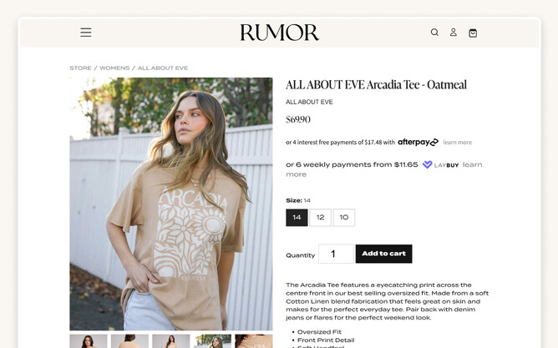The height and width of the screenshot is (348, 558).
Task: Focus the Quantity input field
Action: click(x=336, y=254)
